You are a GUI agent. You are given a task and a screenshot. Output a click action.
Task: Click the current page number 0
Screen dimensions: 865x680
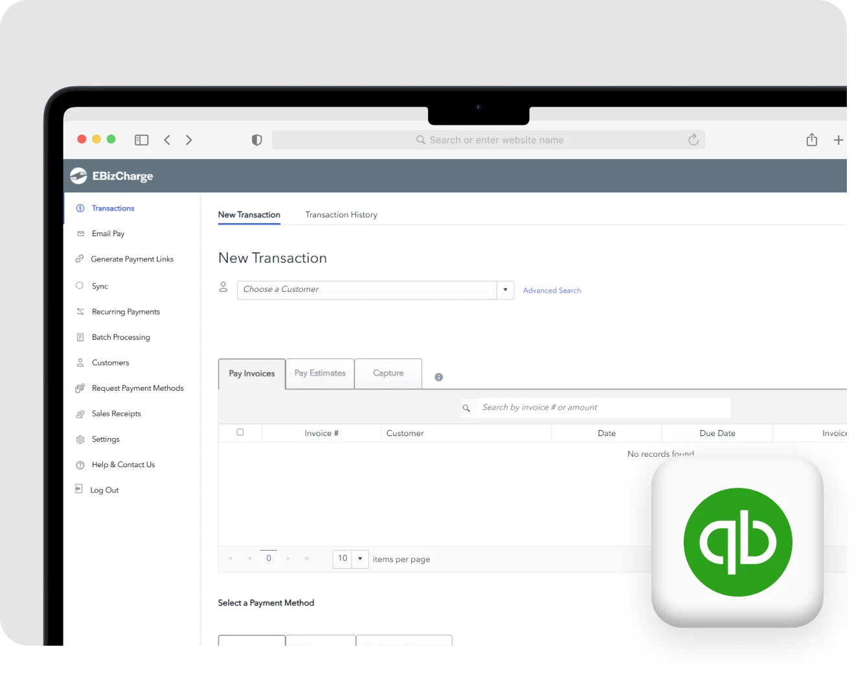269,558
